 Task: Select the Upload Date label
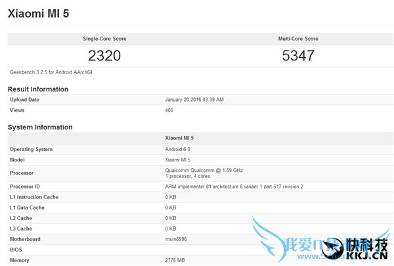pos(24,100)
